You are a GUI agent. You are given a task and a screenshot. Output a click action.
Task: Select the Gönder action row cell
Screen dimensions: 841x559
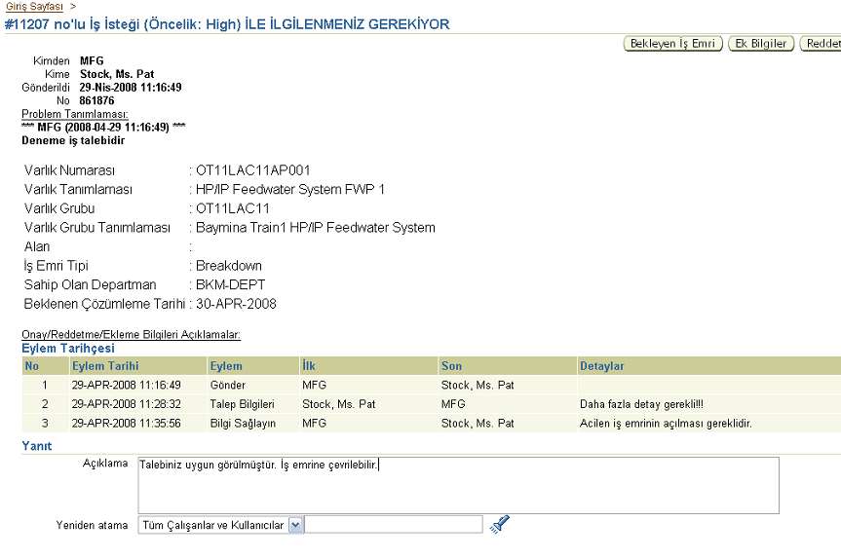point(229,385)
